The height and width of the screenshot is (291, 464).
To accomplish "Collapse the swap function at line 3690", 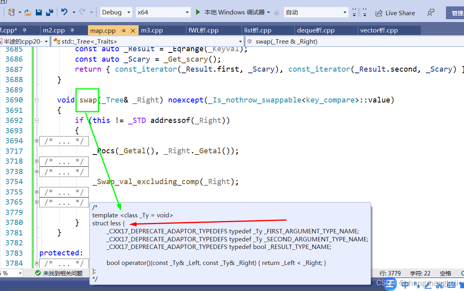I will tap(37, 100).
